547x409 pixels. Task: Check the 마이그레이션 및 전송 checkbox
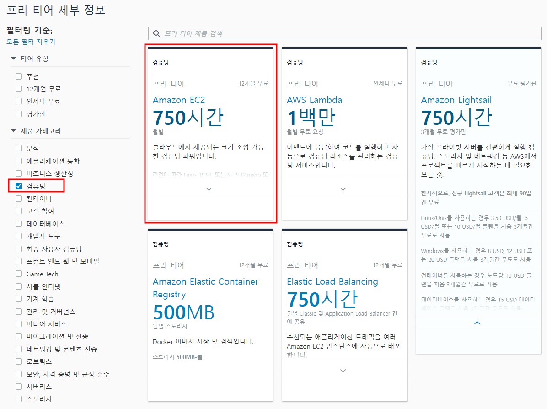click(19, 336)
